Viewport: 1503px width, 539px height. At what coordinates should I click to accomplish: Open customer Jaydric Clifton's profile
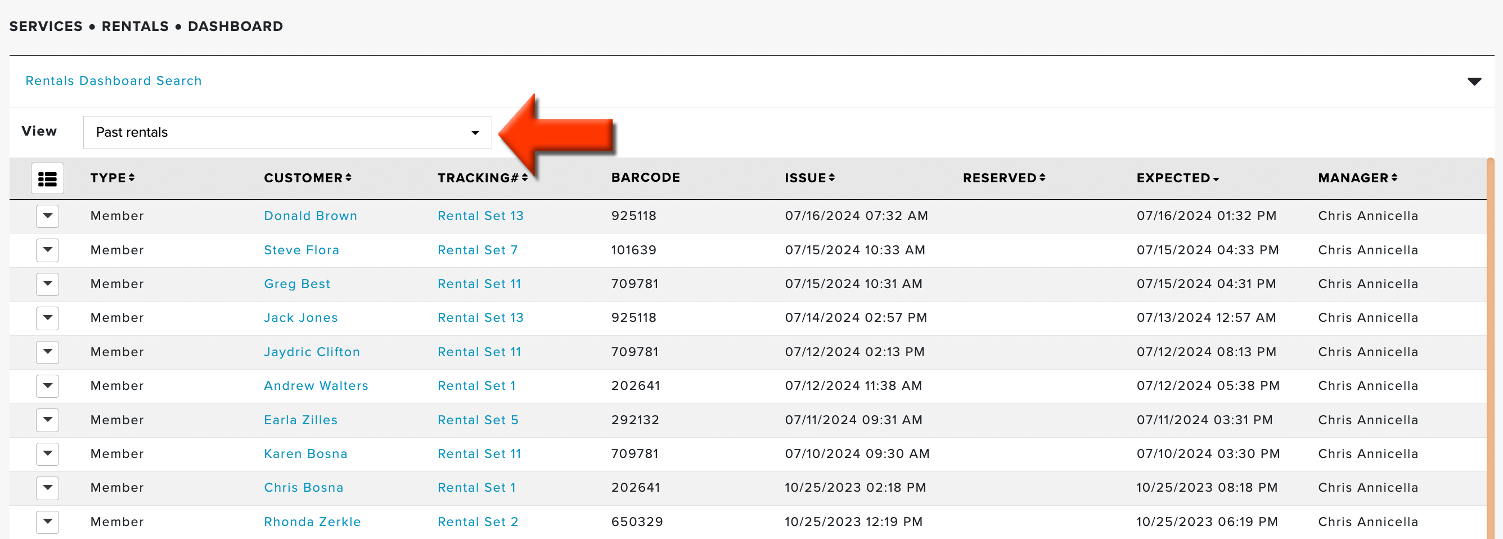312,352
